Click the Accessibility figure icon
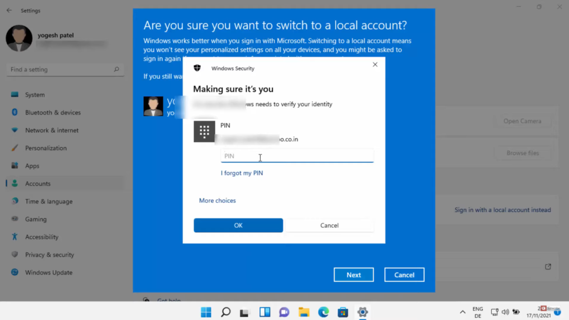The height and width of the screenshot is (320, 569). click(x=14, y=237)
